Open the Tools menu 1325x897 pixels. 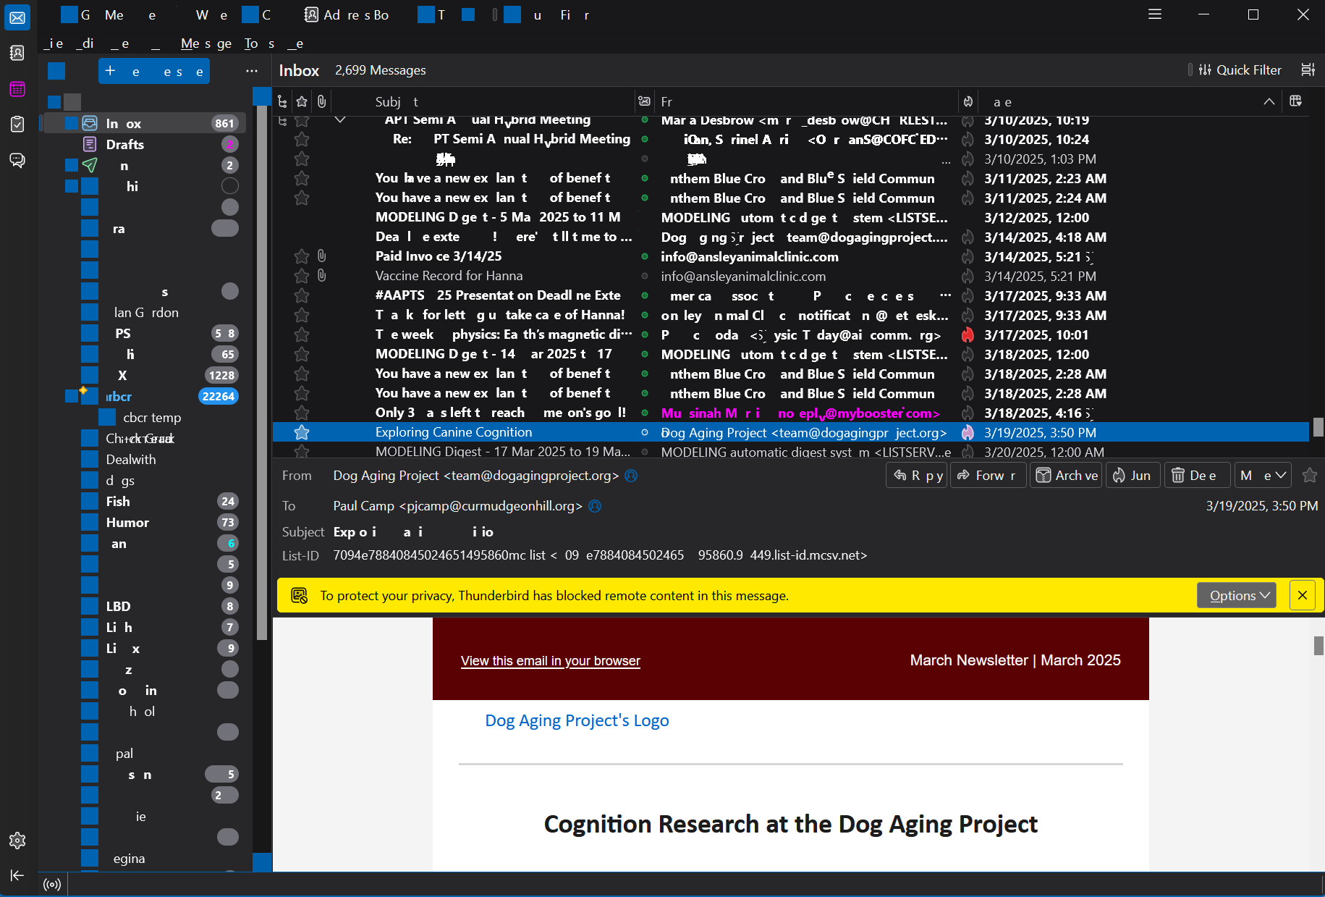[x=260, y=43]
